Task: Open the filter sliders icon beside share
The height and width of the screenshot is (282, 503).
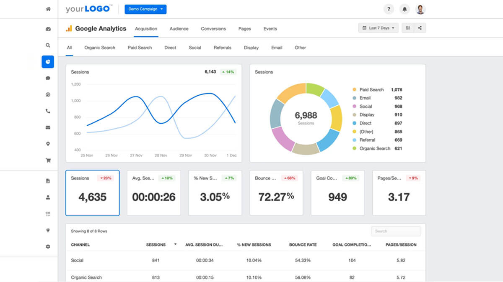Action: pyautogui.click(x=407, y=28)
